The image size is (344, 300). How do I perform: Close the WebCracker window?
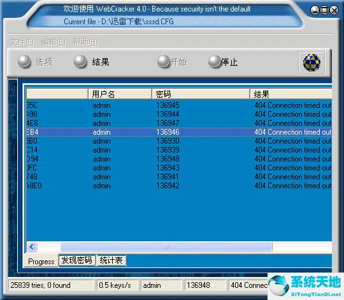pyautogui.click(x=334, y=10)
